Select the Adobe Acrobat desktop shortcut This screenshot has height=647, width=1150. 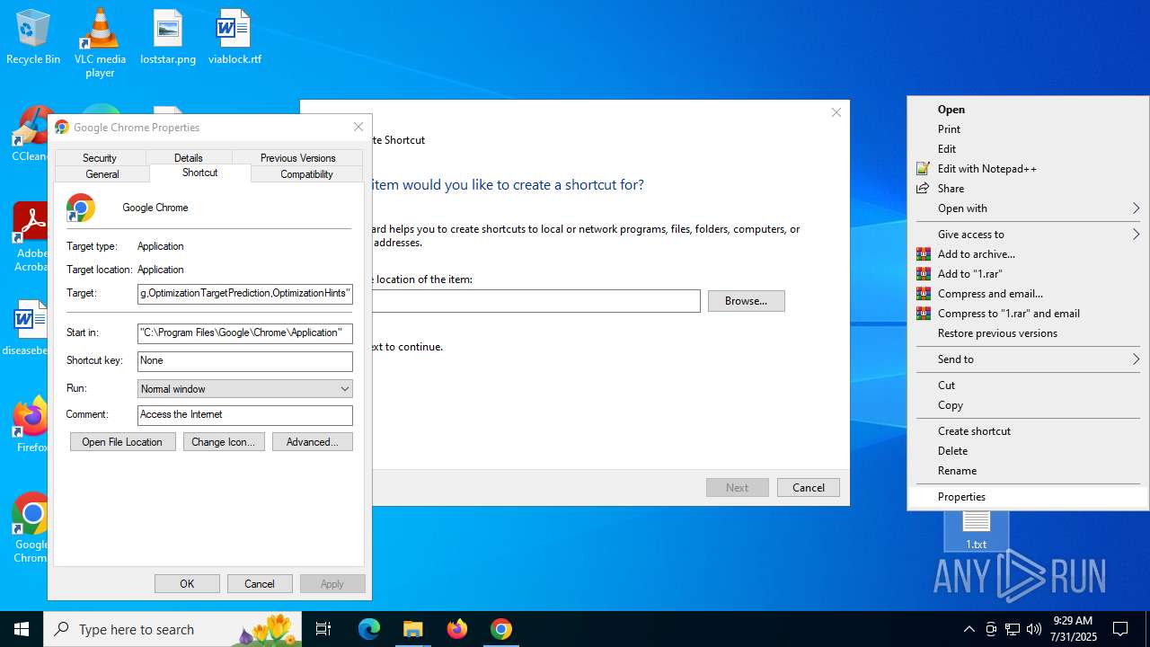(x=30, y=236)
